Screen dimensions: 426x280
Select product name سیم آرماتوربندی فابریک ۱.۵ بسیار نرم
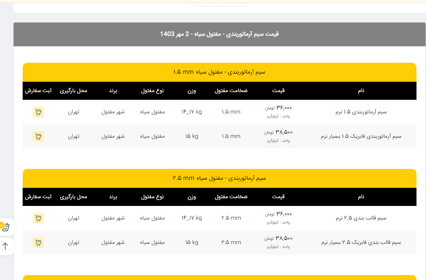coord(361,136)
